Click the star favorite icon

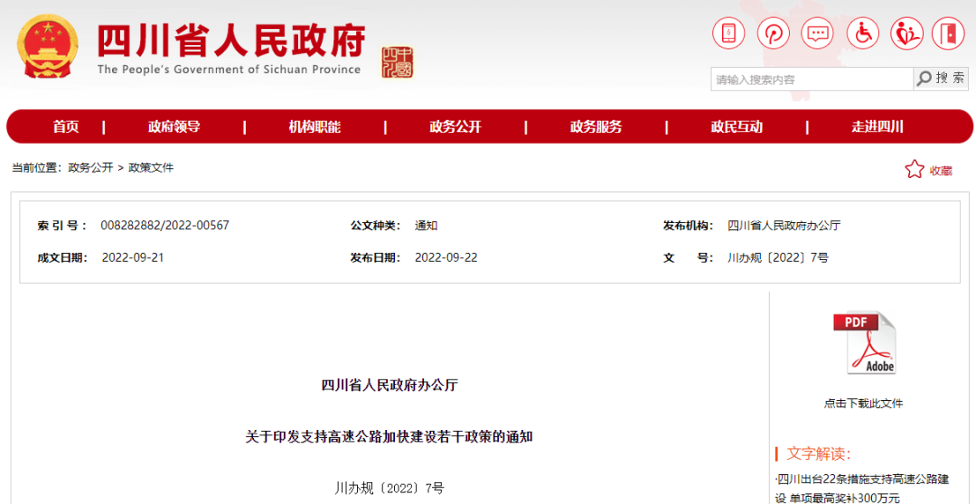pos(914,169)
